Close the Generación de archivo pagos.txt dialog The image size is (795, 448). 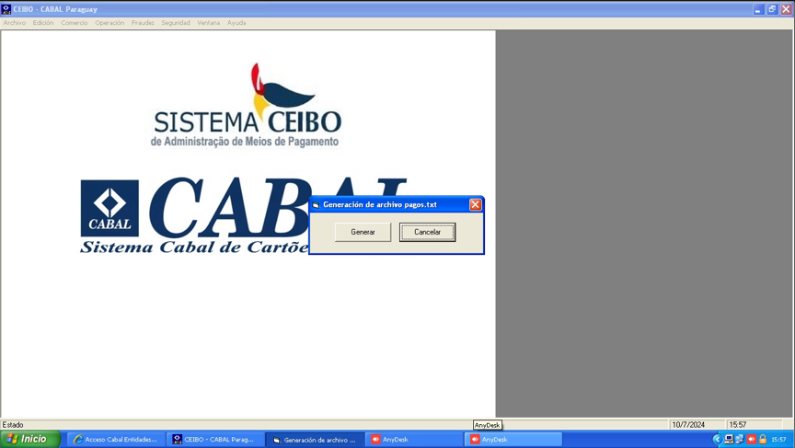point(475,204)
